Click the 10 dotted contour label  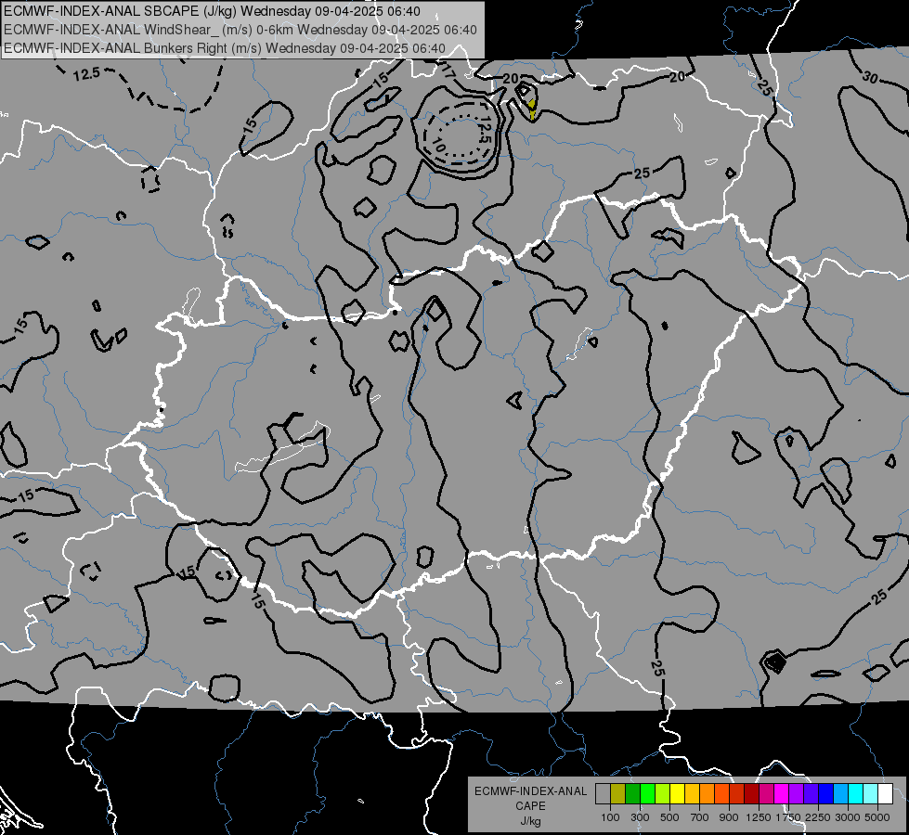(x=439, y=145)
